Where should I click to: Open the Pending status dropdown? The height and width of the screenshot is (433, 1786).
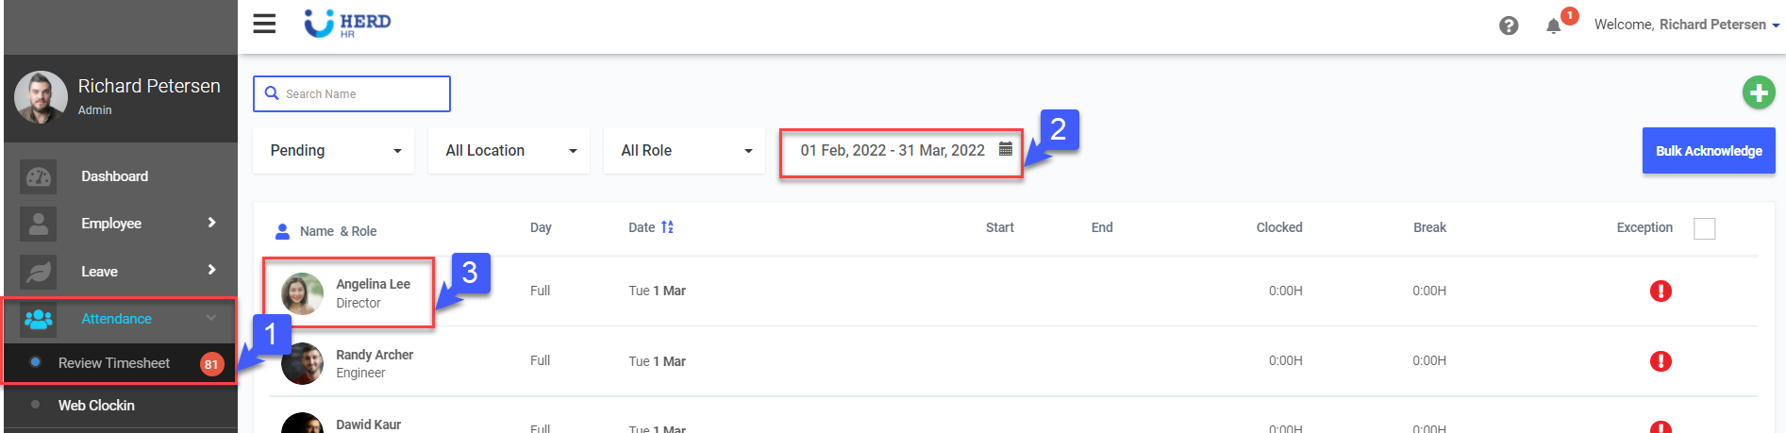(x=333, y=151)
